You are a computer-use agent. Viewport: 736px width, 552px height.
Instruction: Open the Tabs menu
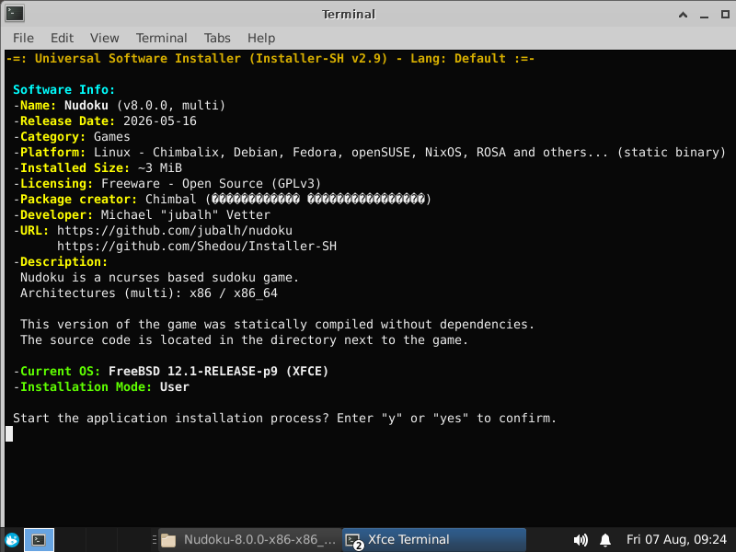pos(217,38)
